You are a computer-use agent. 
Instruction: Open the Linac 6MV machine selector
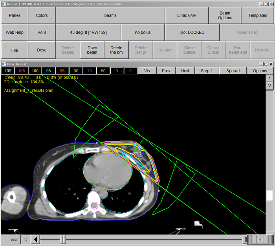click(187, 15)
